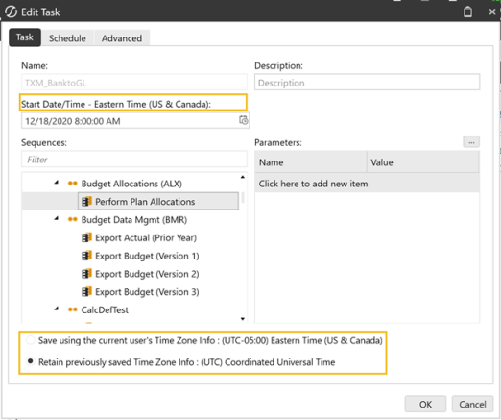
Task: Collapse the CalcDefTest tree node
Action: 57,309
